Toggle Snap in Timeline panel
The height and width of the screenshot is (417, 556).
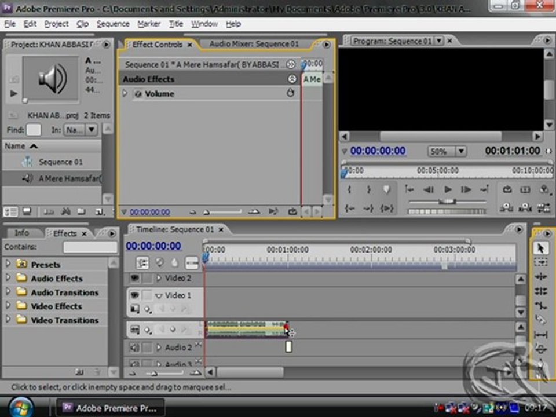click(x=142, y=263)
